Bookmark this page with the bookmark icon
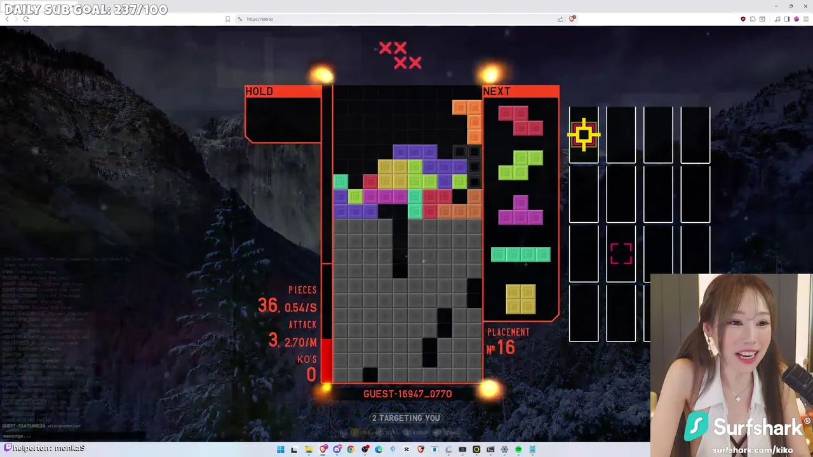The width and height of the screenshot is (813, 457). [x=227, y=19]
